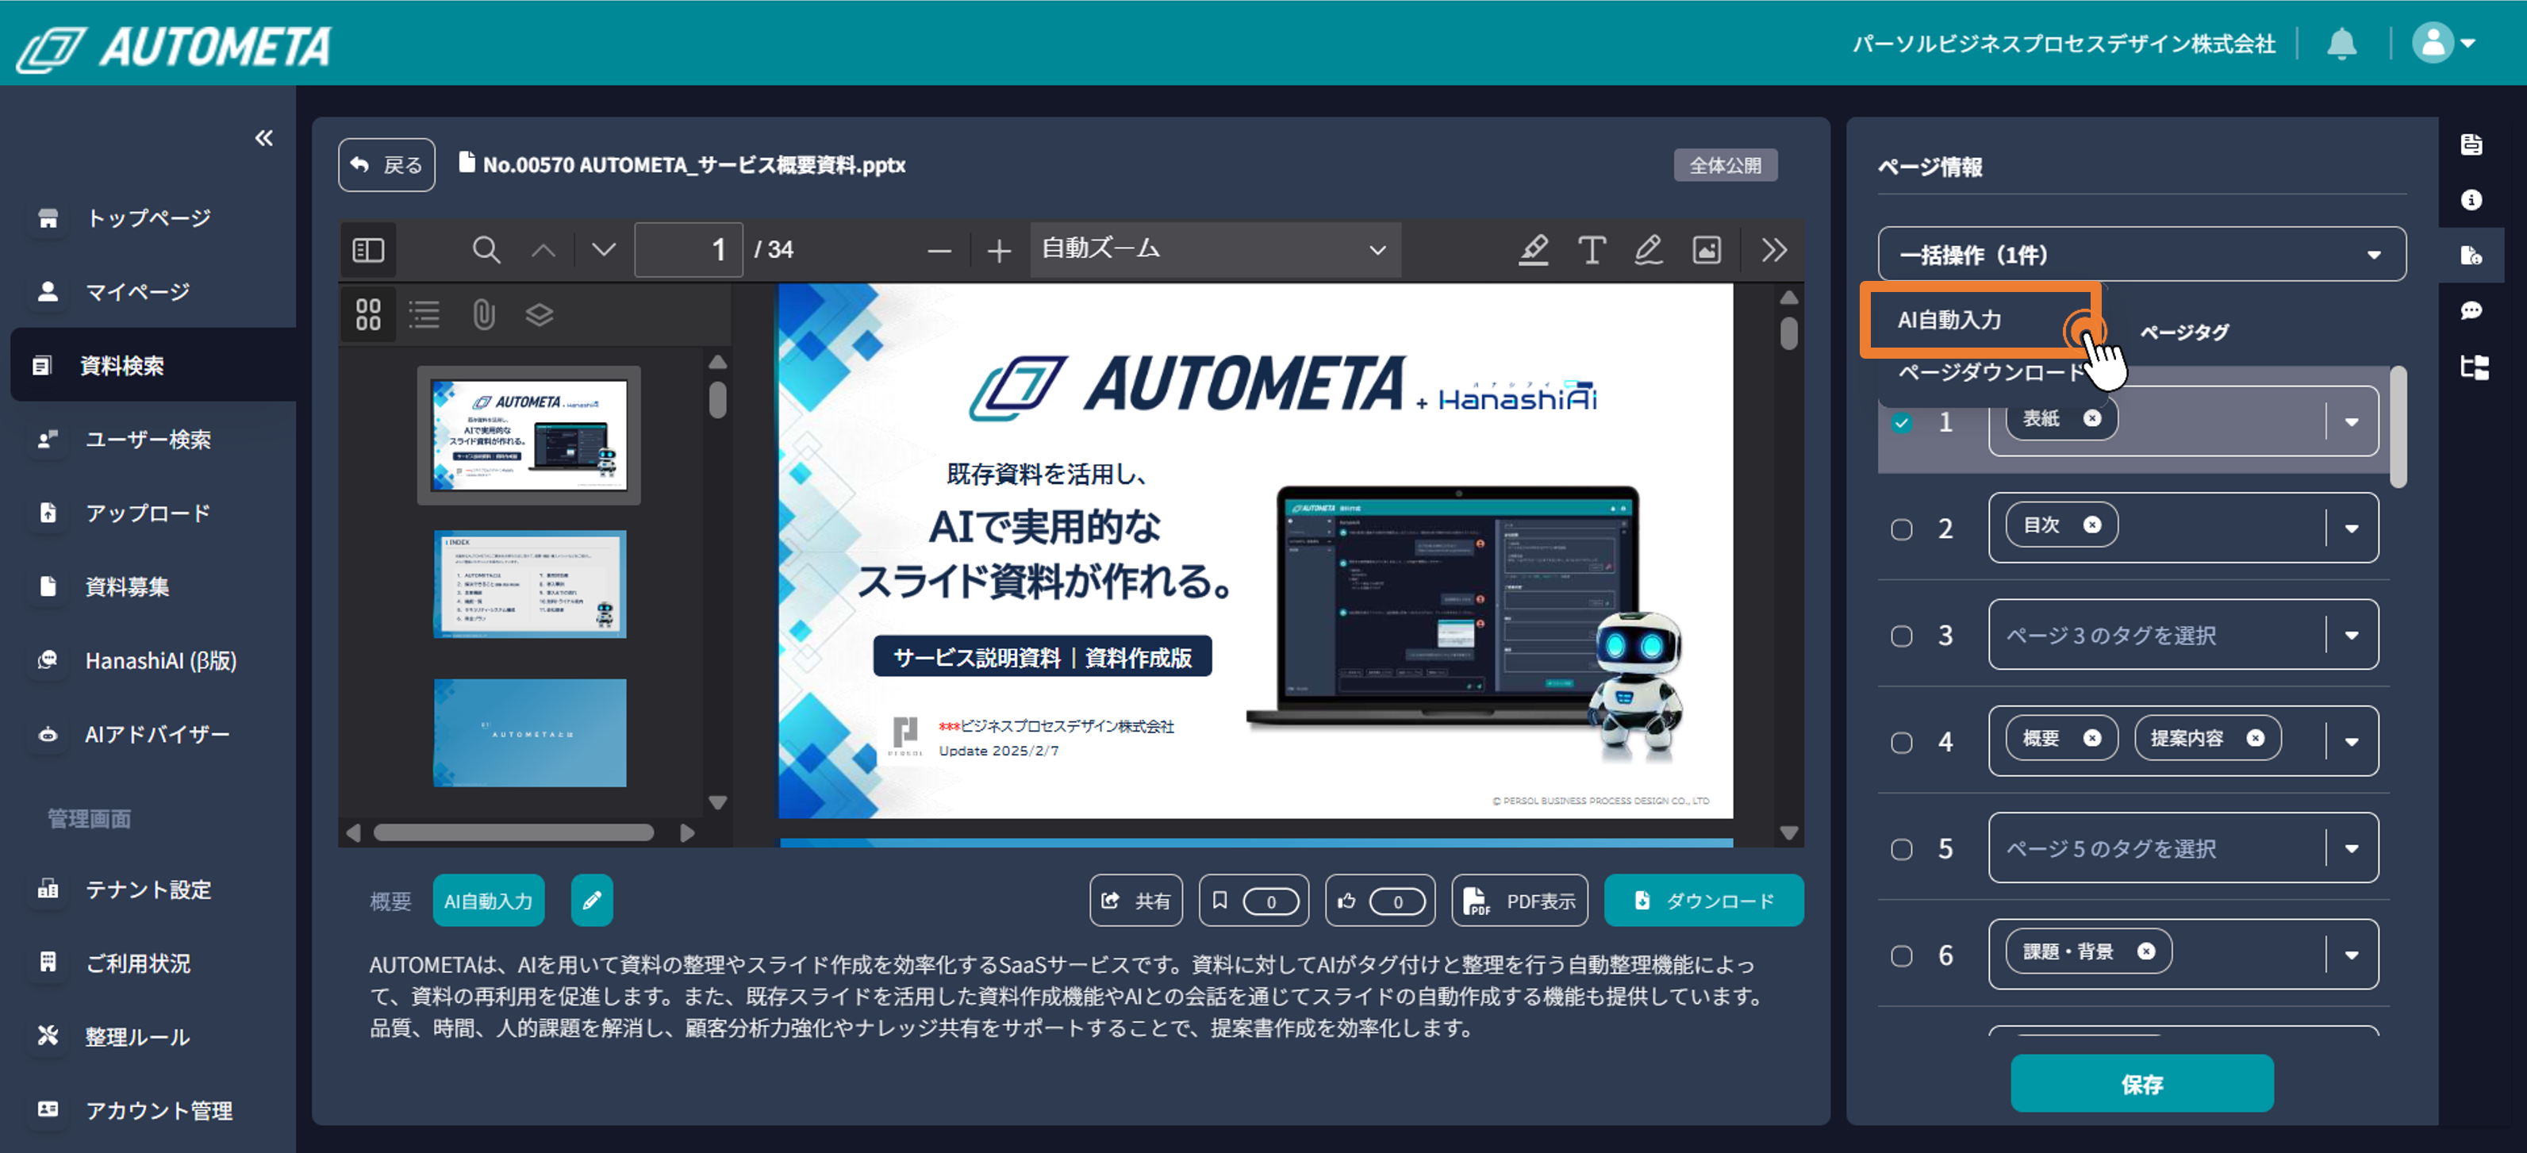Toggle the PDF viewer sidebar panel
The image size is (2527, 1153).
368,250
